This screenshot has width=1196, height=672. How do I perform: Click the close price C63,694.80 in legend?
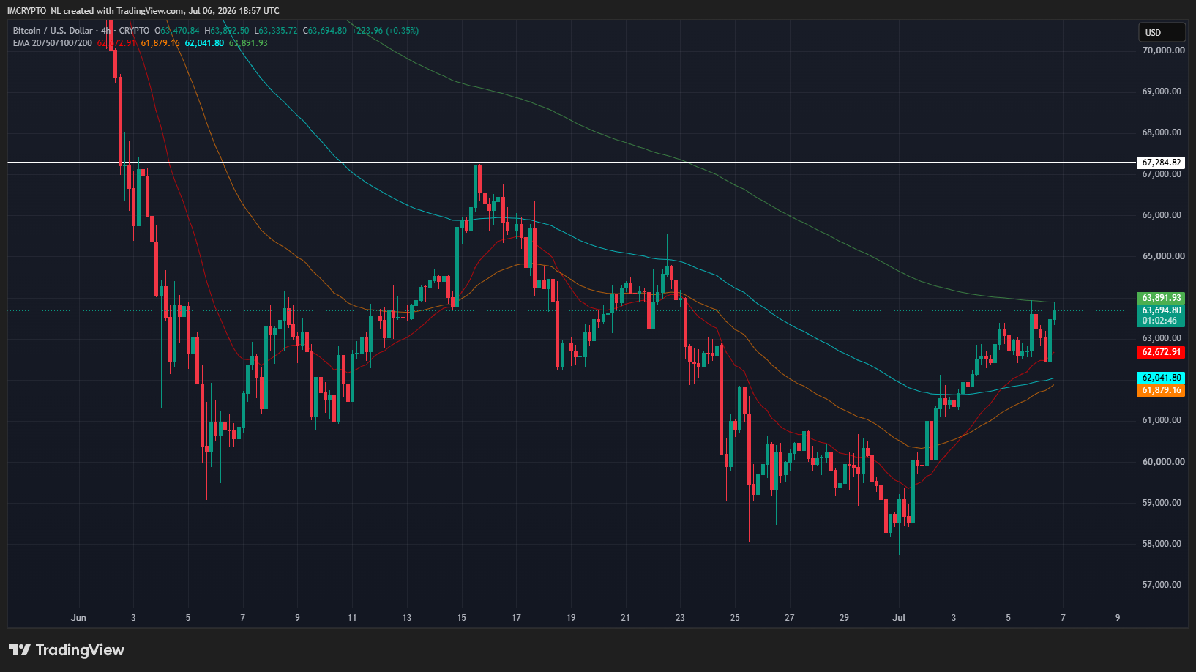coord(325,31)
